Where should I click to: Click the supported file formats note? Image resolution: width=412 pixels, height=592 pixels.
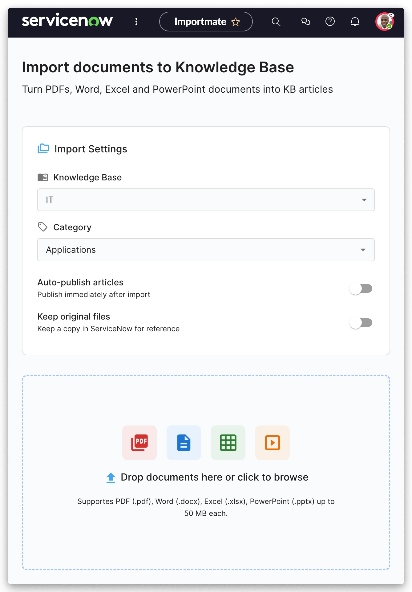tap(206, 507)
